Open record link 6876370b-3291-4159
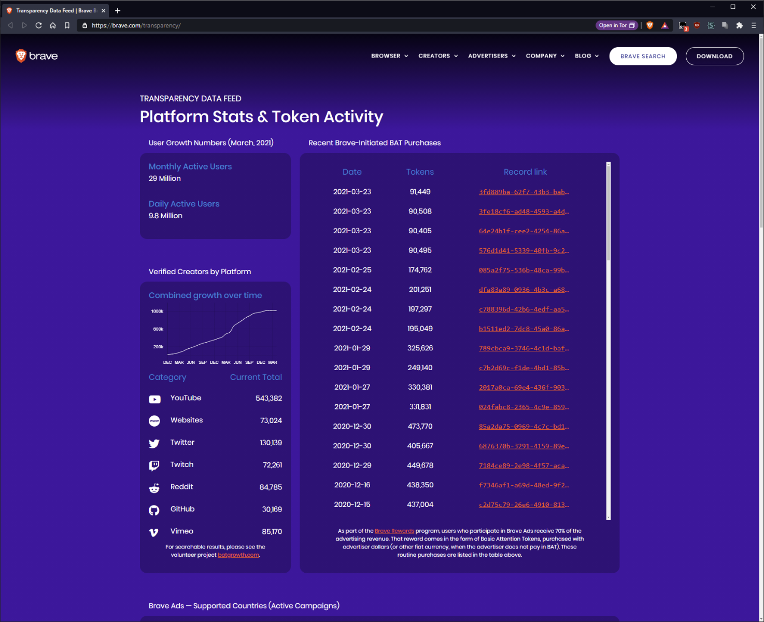The height and width of the screenshot is (622, 764). tap(524, 446)
